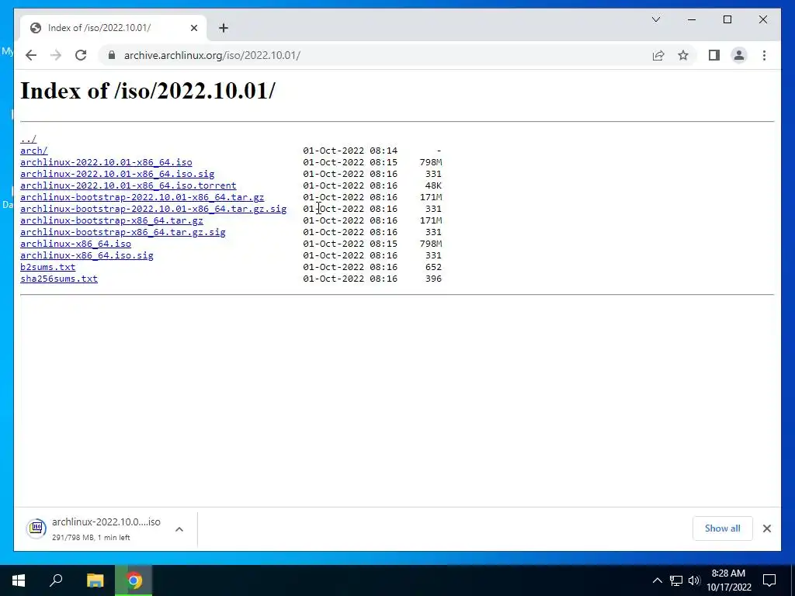The width and height of the screenshot is (795, 596).
Task: Open the arch/ directory link
Action: tap(34, 151)
